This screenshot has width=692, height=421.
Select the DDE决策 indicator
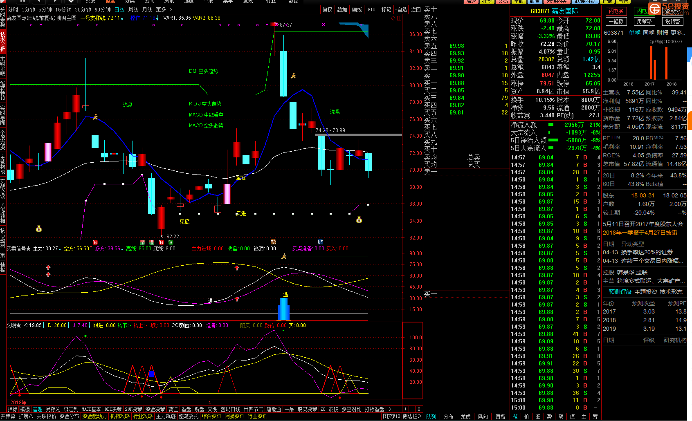[x=113, y=409]
